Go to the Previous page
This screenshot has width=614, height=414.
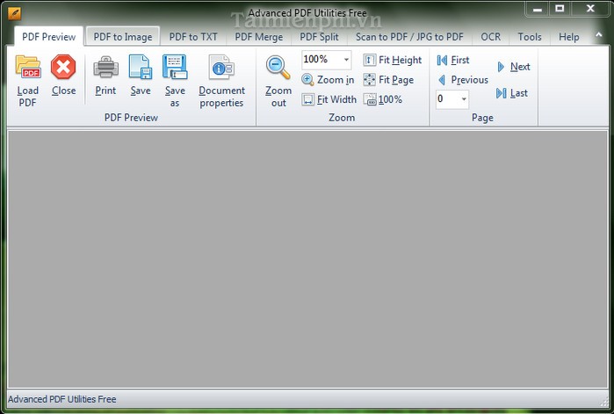463,80
